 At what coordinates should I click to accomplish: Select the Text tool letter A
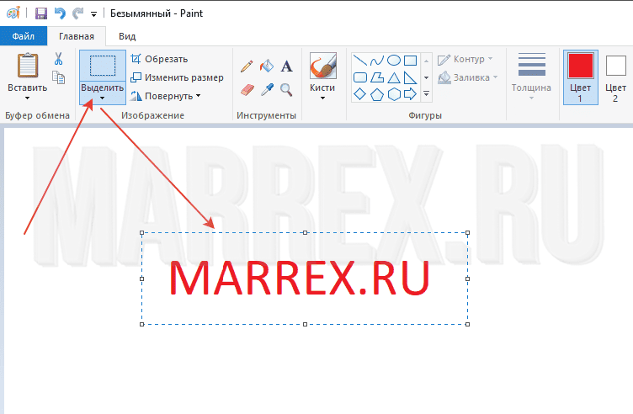point(287,66)
